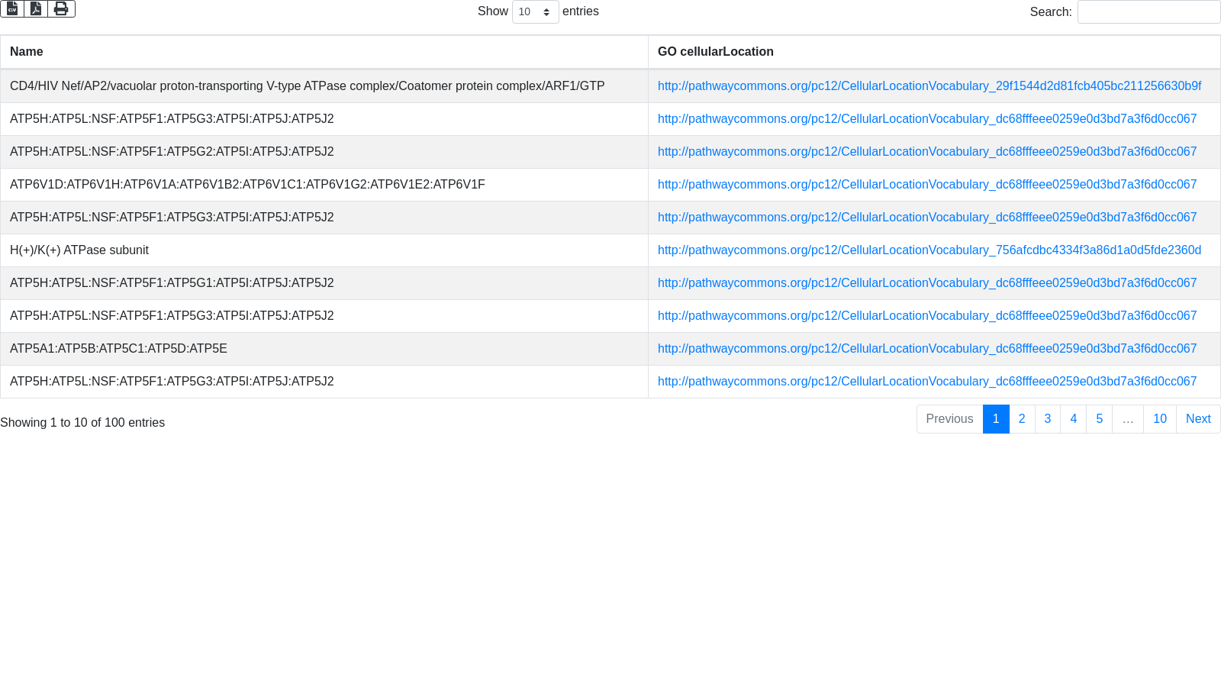Screen dimensions: 1221x687
Task: Open the CellularLocationVocabulary link ending 630b9f
Action: (929, 86)
